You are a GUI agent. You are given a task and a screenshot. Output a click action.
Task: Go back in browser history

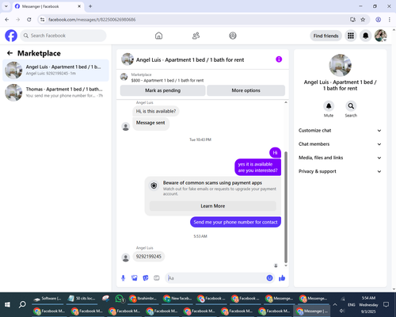point(7,20)
